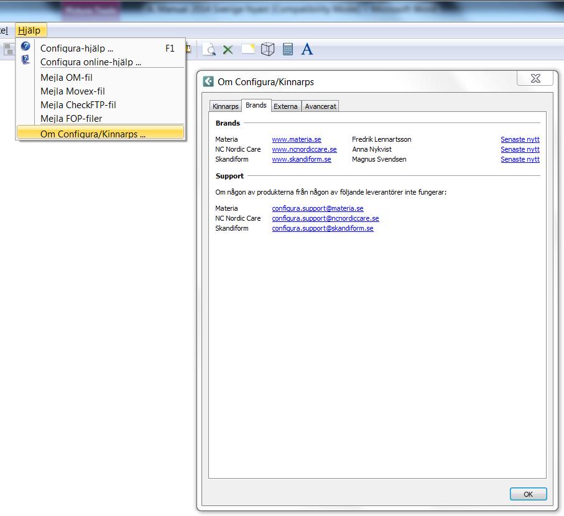564x516 pixels.
Task: Click the Brands section heading
Action: point(228,123)
